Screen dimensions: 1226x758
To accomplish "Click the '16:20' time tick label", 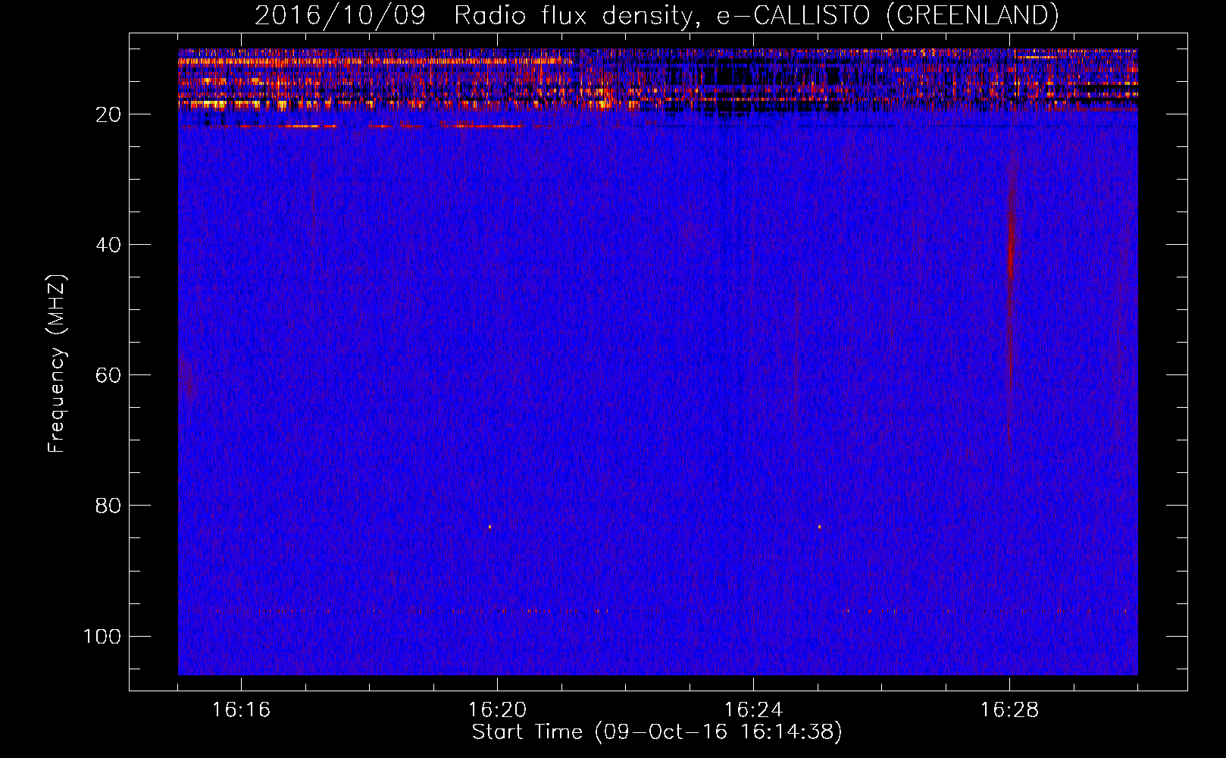I will pos(497,710).
